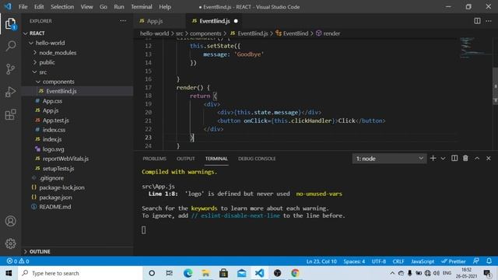The width and height of the screenshot is (498, 280).
Task: Open the Search view in activity bar
Action: click(x=10, y=46)
